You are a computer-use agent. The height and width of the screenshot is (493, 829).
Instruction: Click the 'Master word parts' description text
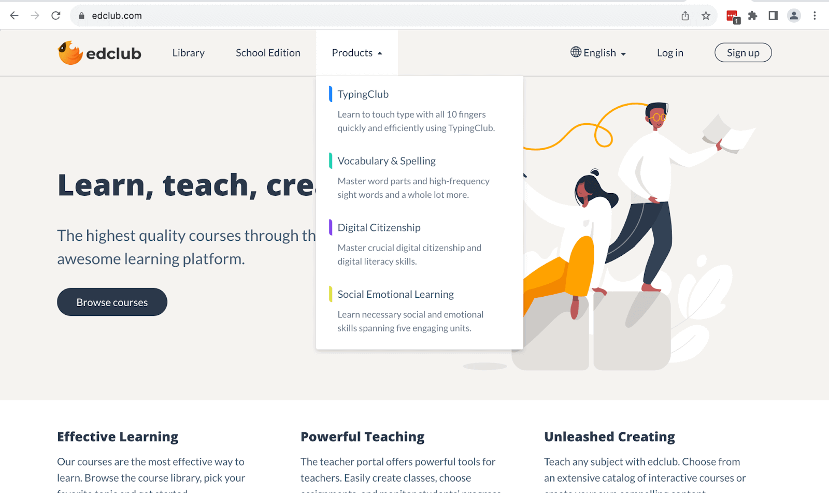pos(413,188)
